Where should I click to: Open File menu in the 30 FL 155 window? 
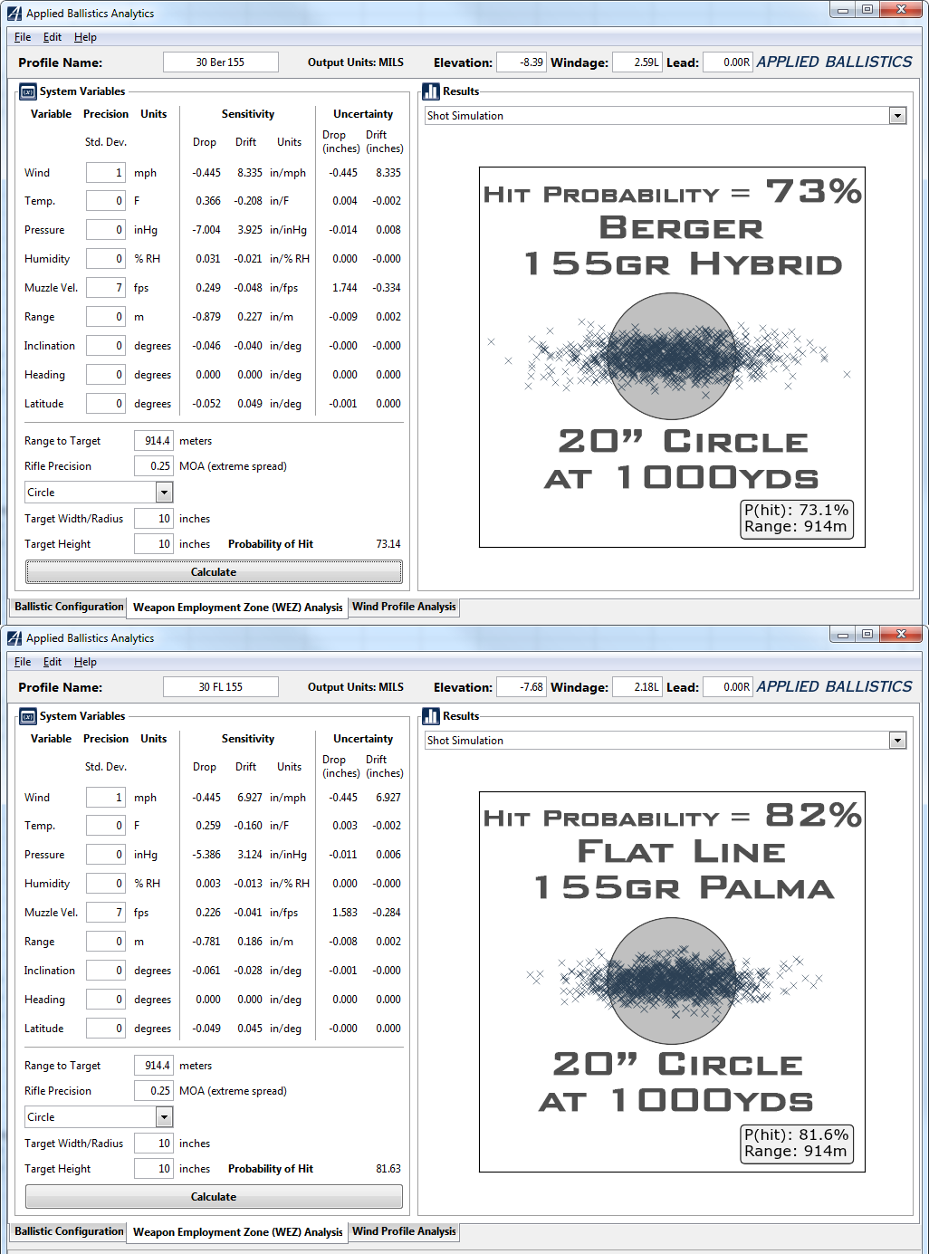(x=23, y=662)
